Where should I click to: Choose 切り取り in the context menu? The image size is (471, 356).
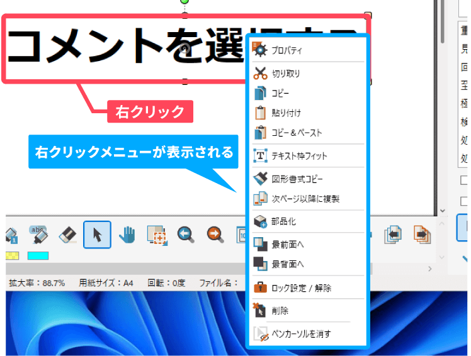[x=285, y=74]
